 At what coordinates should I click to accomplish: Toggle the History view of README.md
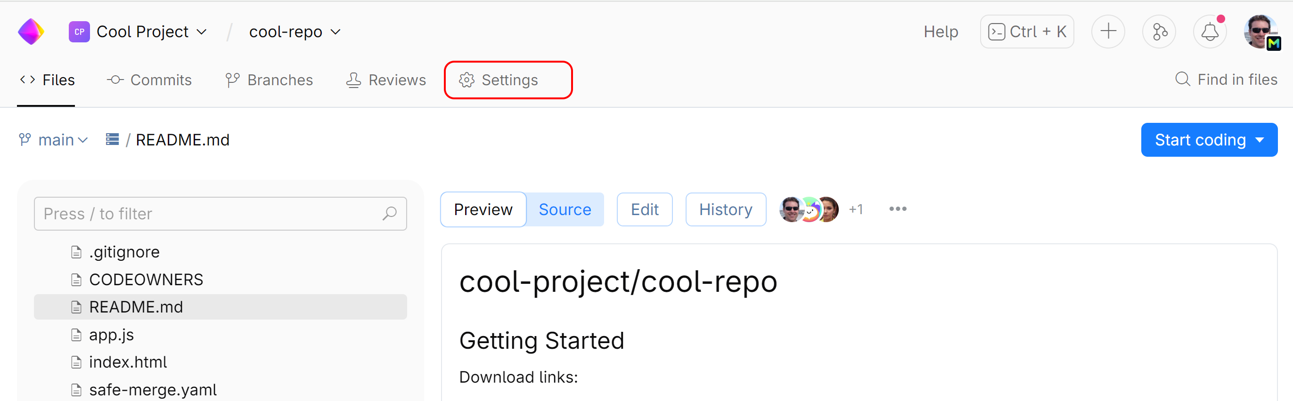[725, 209]
